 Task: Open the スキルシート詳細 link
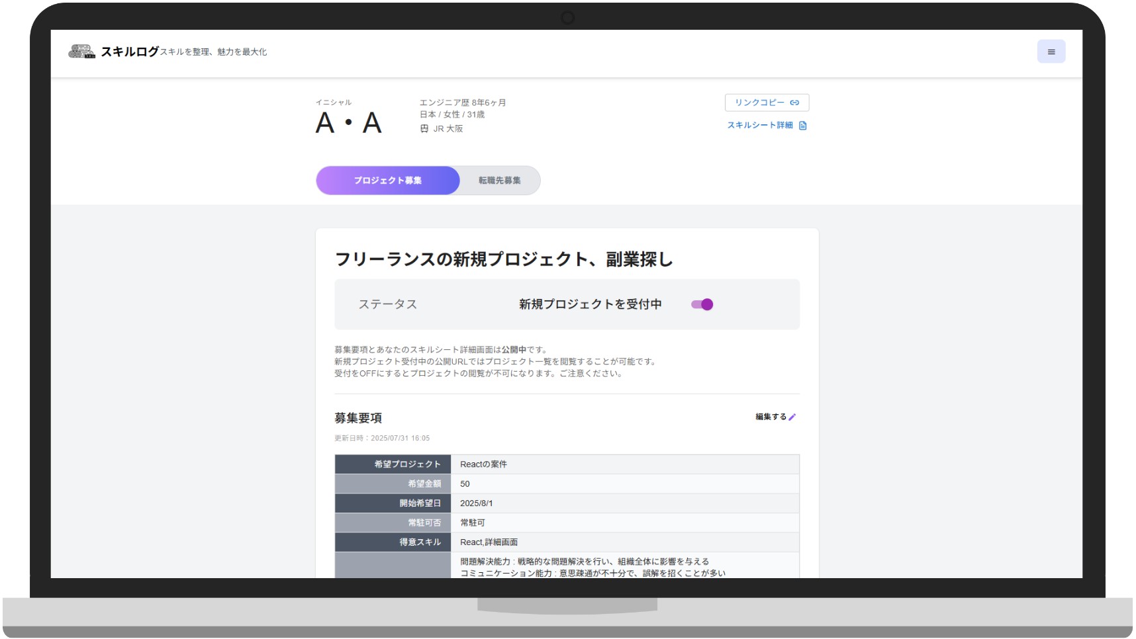(x=761, y=125)
